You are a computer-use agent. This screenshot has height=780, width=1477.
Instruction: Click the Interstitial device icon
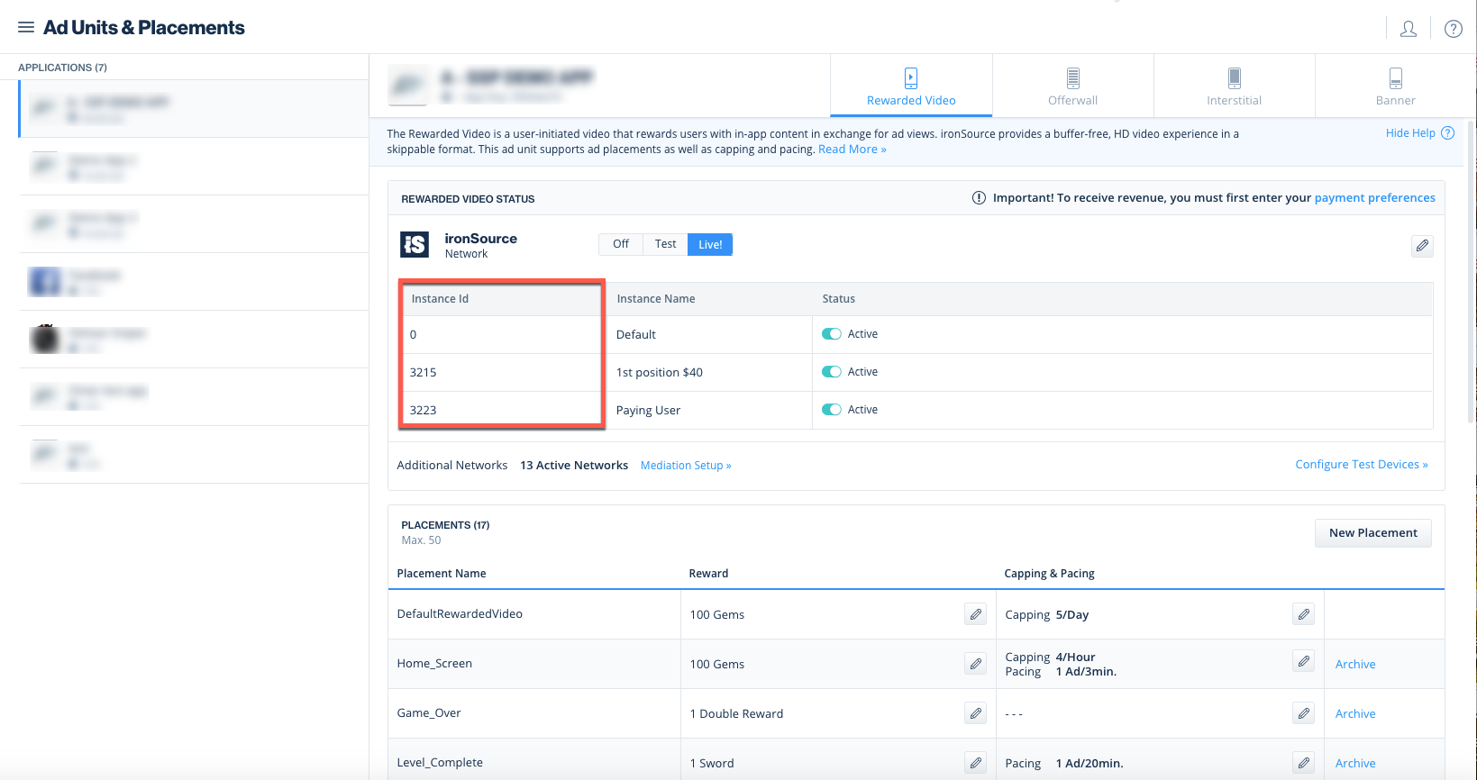coord(1235,77)
